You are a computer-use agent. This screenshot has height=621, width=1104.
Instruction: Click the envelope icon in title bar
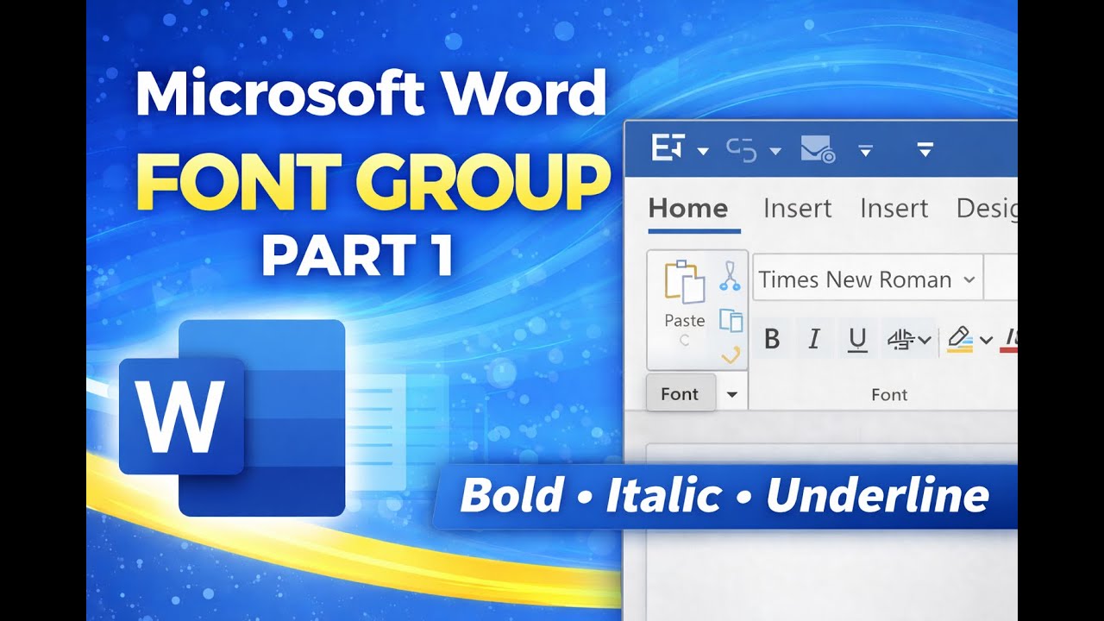click(817, 149)
